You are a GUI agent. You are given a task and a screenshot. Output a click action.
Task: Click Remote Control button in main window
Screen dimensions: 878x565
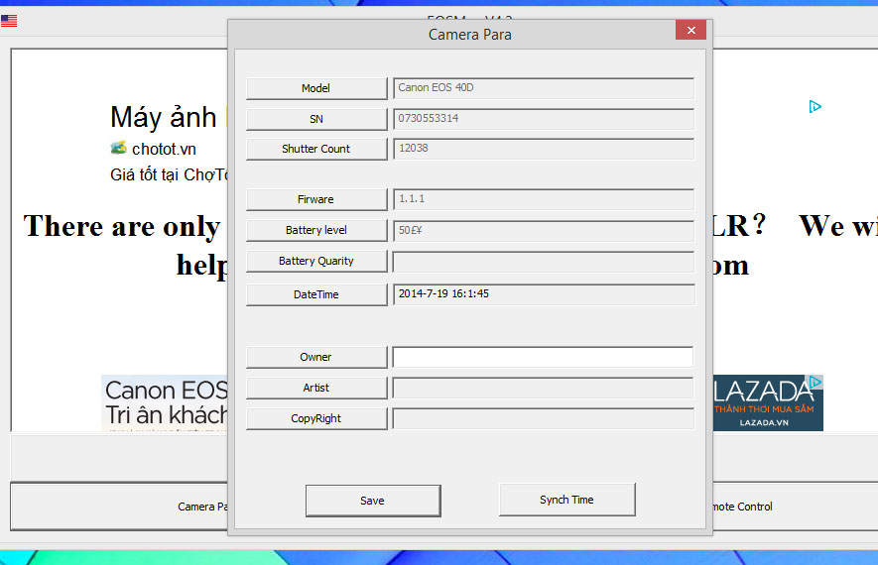[795, 507]
